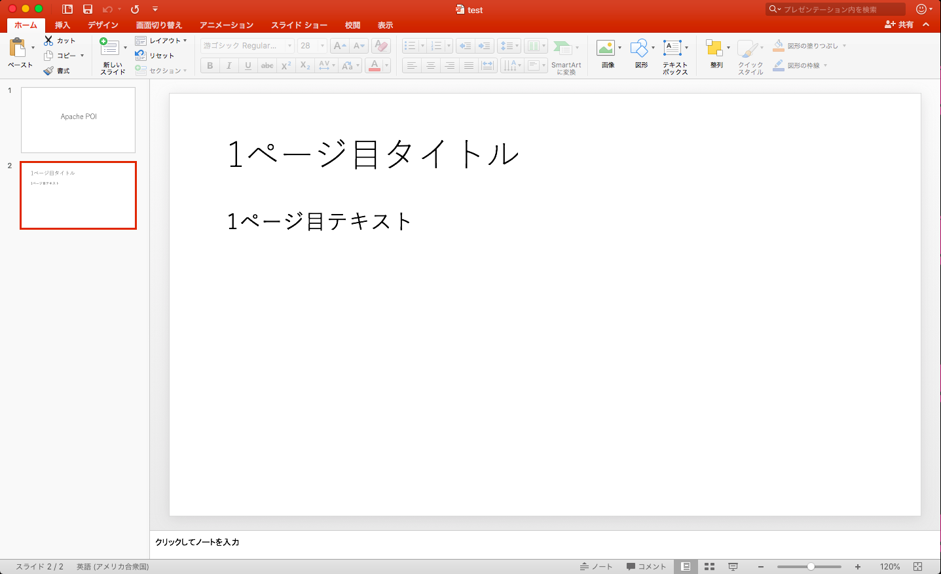Open the Animations (アニメーション) tab
The width and height of the screenshot is (941, 574).
227,25
